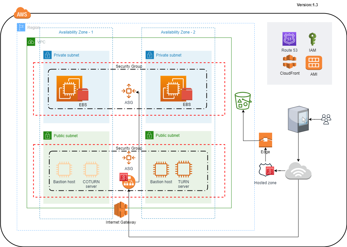Select the CloudFront icon
347x247 pixels.
[x=290, y=62]
